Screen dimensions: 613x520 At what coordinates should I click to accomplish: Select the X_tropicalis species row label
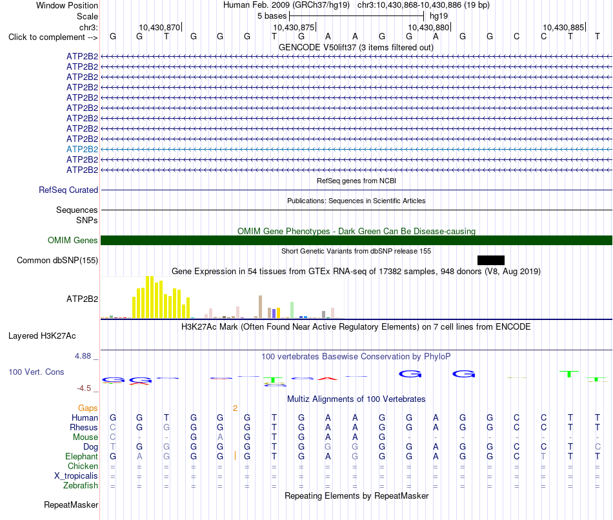[x=76, y=476]
